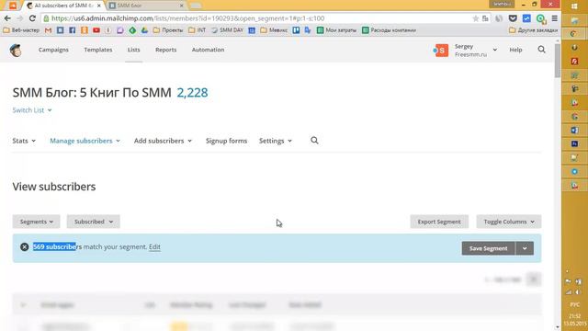
Task: Click the Windows Start button in taskbar
Action: tap(574, 6)
